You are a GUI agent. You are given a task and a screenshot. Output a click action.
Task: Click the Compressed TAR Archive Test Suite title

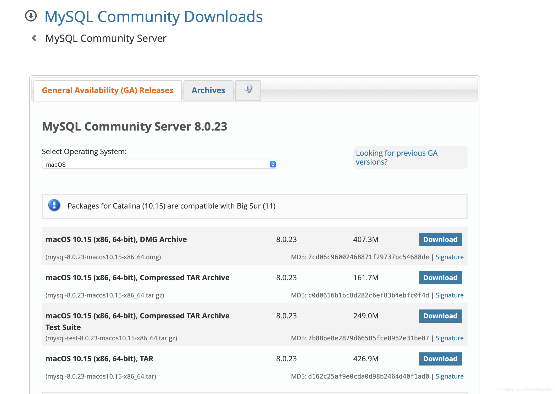tap(137, 321)
